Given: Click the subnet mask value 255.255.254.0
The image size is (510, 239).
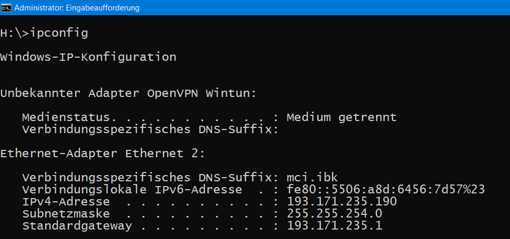Looking at the screenshot, I should 335,214.
